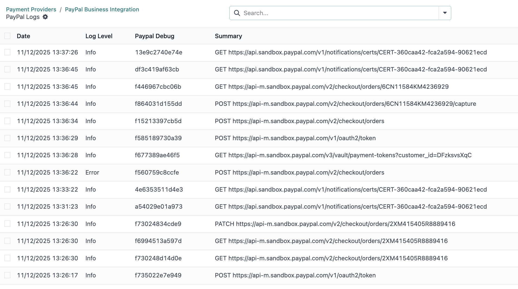Sort by the Date column header
The image size is (518, 289).
coord(23,36)
